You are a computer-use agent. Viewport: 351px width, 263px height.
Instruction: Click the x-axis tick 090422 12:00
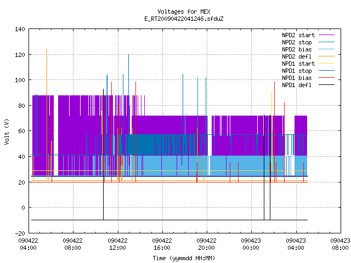point(118,244)
